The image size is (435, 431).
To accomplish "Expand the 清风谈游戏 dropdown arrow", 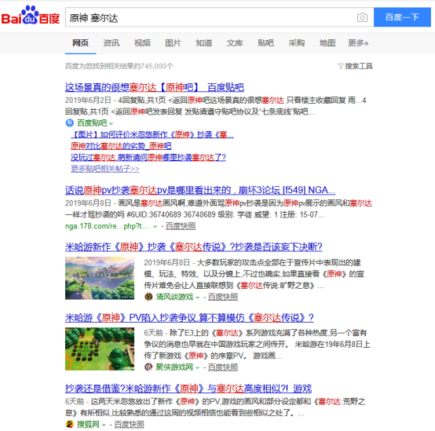I will point(198,298).
